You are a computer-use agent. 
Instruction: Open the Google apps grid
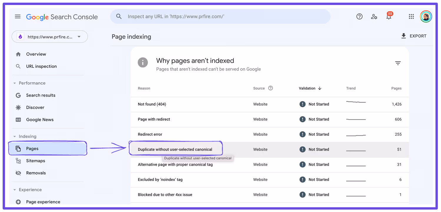click(411, 16)
